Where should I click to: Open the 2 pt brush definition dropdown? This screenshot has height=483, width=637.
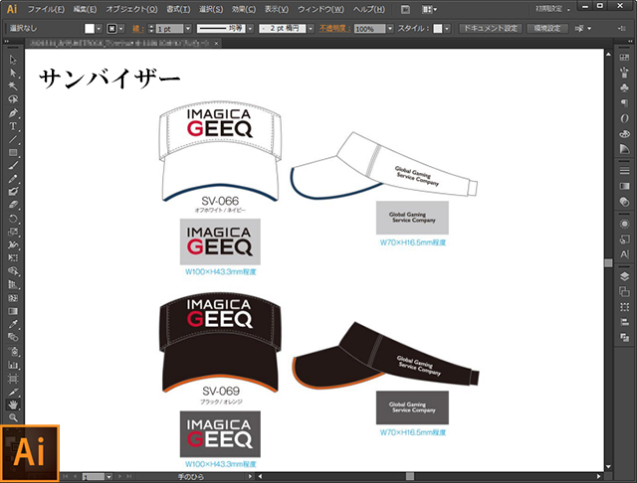[311, 29]
